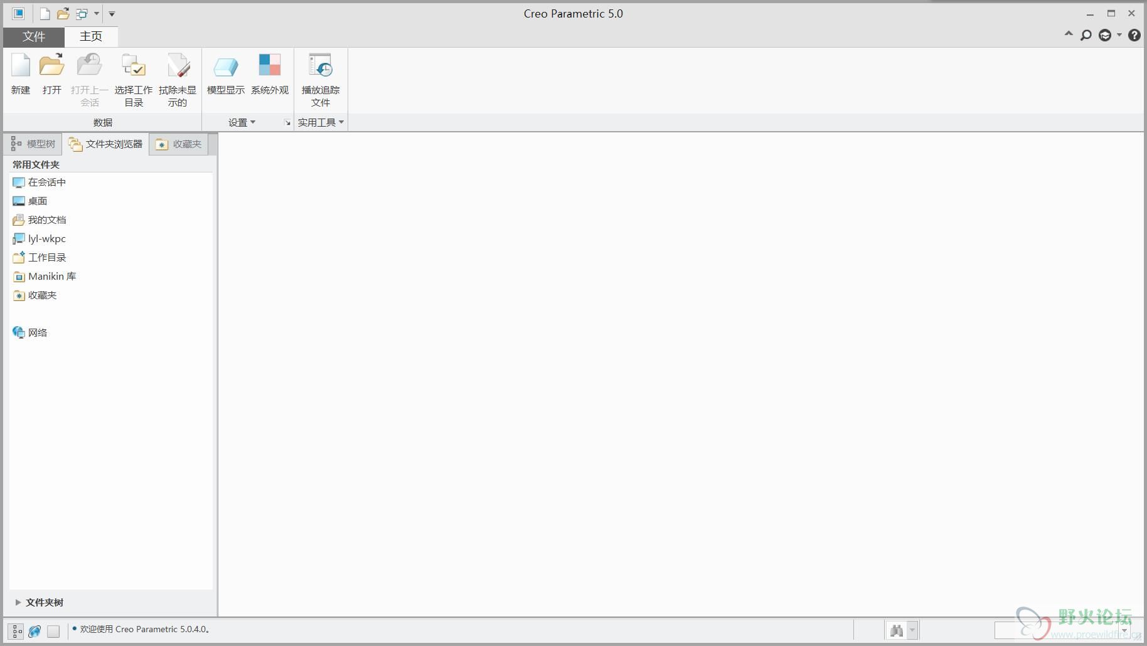Click the 打开上一会话 icon
Viewport: 1147px width, 646px height.
(89, 65)
